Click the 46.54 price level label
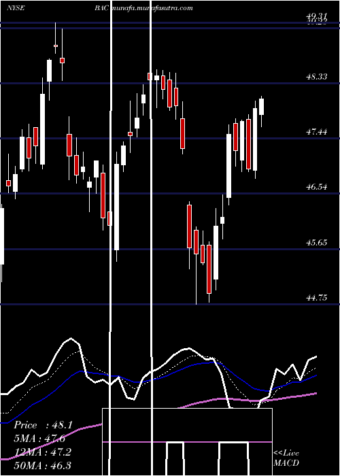Image resolution: width=340 pixels, height=476 pixels. pyautogui.click(x=317, y=187)
